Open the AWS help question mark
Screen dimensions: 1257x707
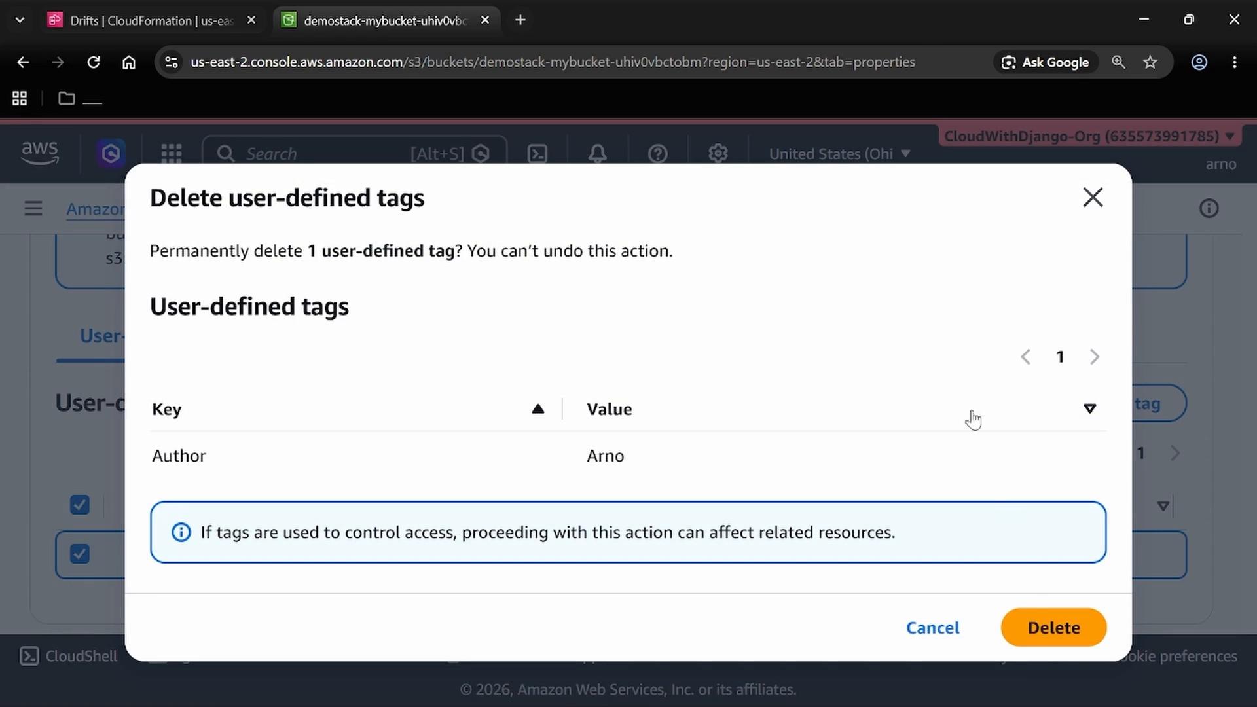coord(657,154)
